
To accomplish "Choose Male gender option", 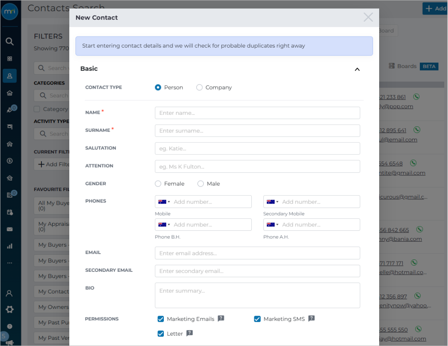I will click(x=201, y=184).
